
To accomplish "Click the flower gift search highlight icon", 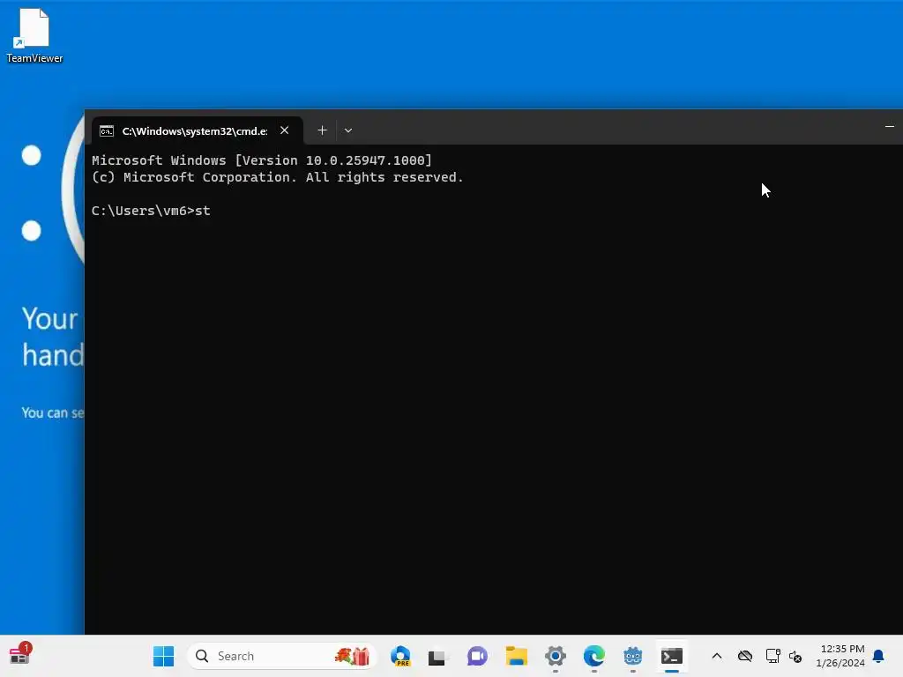I will pyautogui.click(x=353, y=656).
